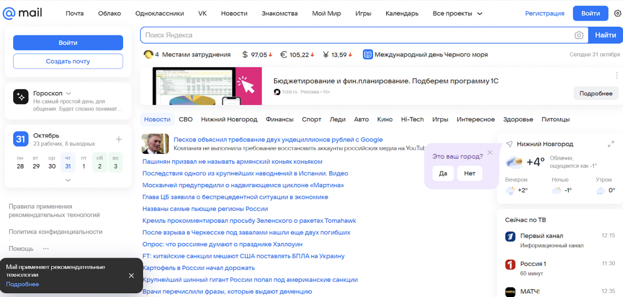The height and width of the screenshot is (297, 623).
Task: Click the night weather forecast icon
Action: point(557,190)
